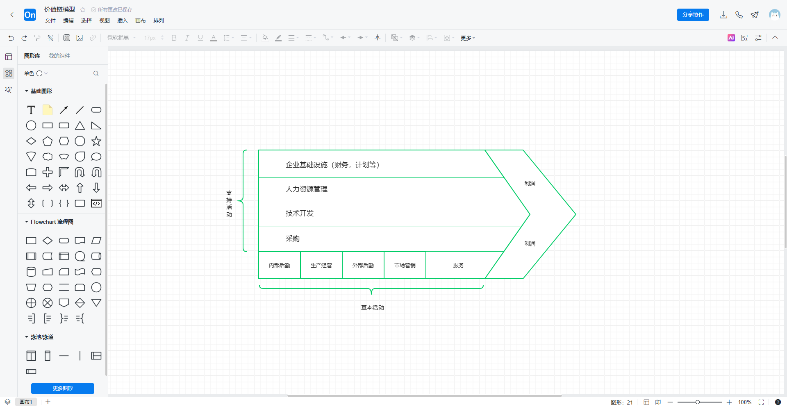
Task: Collapse the Flowchart 流程图 section
Action: [x=27, y=222]
